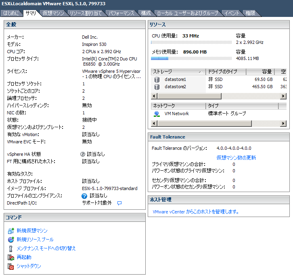Click the シャットダウン shutdown icon
This screenshot has width=293, height=275.
[10, 266]
